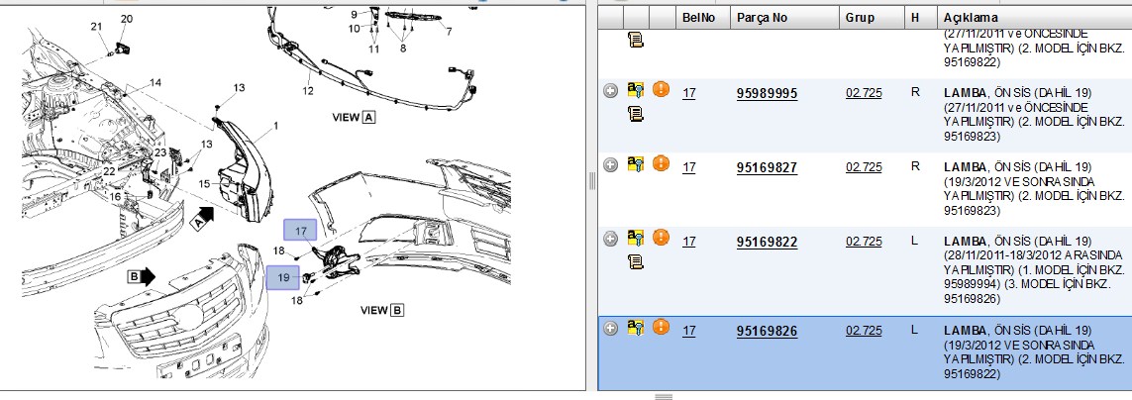Click BelNo 17 link in row 95989995

tap(688, 93)
